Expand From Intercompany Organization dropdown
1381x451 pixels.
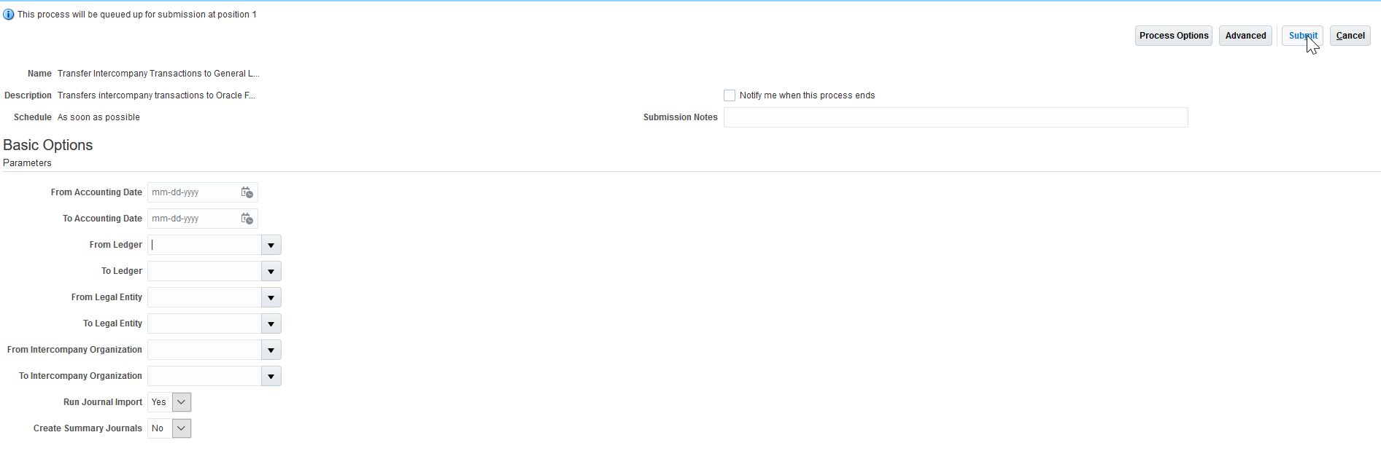click(271, 350)
